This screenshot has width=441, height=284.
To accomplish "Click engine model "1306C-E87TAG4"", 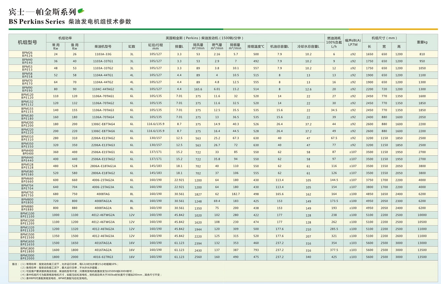I will 103,124.
